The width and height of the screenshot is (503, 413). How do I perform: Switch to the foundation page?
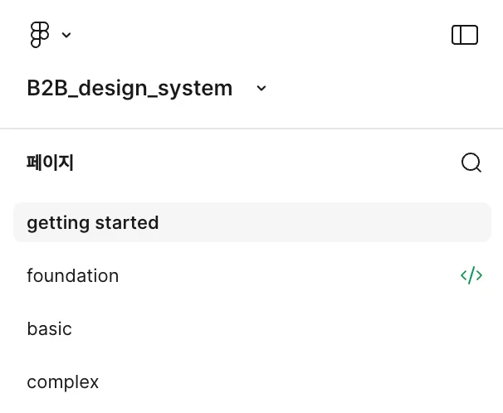tap(73, 275)
